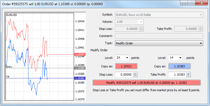The height and width of the screenshot is (106, 210).
Task: Click the Modify Order group heading
Action: pos(99,50)
